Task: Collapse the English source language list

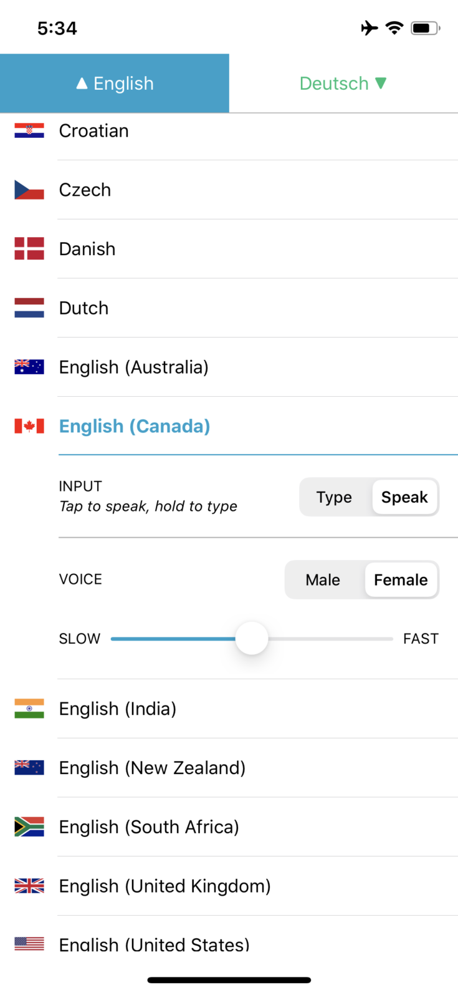Action: click(x=115, y=84)
